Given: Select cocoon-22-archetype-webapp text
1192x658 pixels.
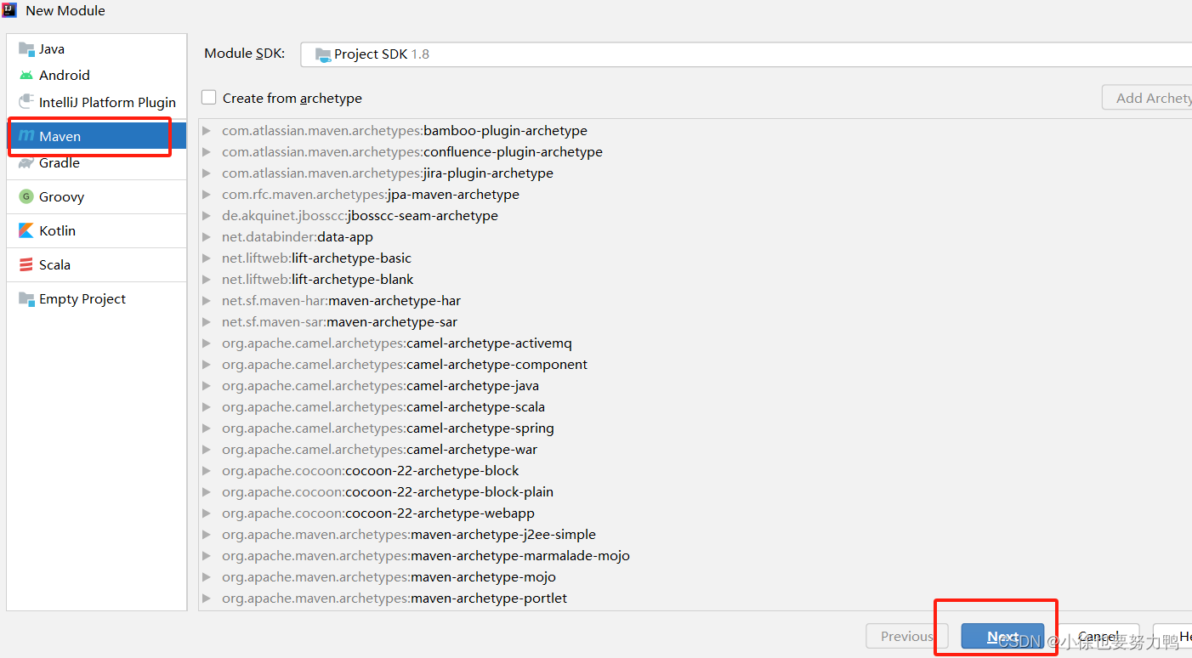Looking at the screenshot, I should click(x=440, y=513).
